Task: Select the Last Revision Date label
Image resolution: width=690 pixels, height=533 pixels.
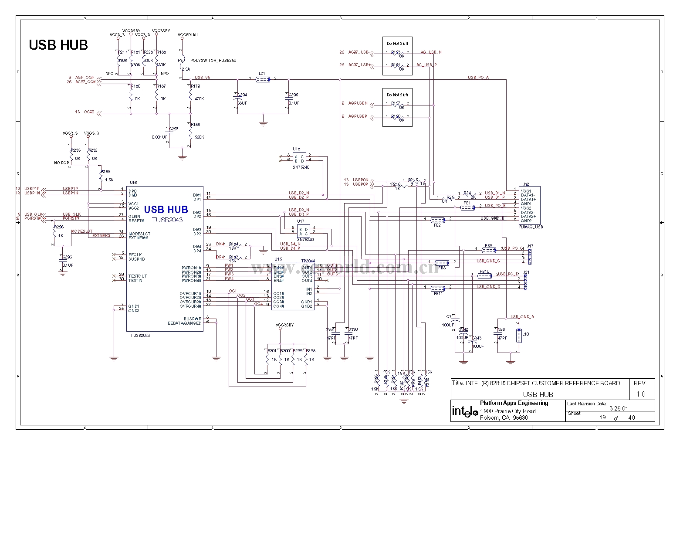Action: tap(587, 404)
